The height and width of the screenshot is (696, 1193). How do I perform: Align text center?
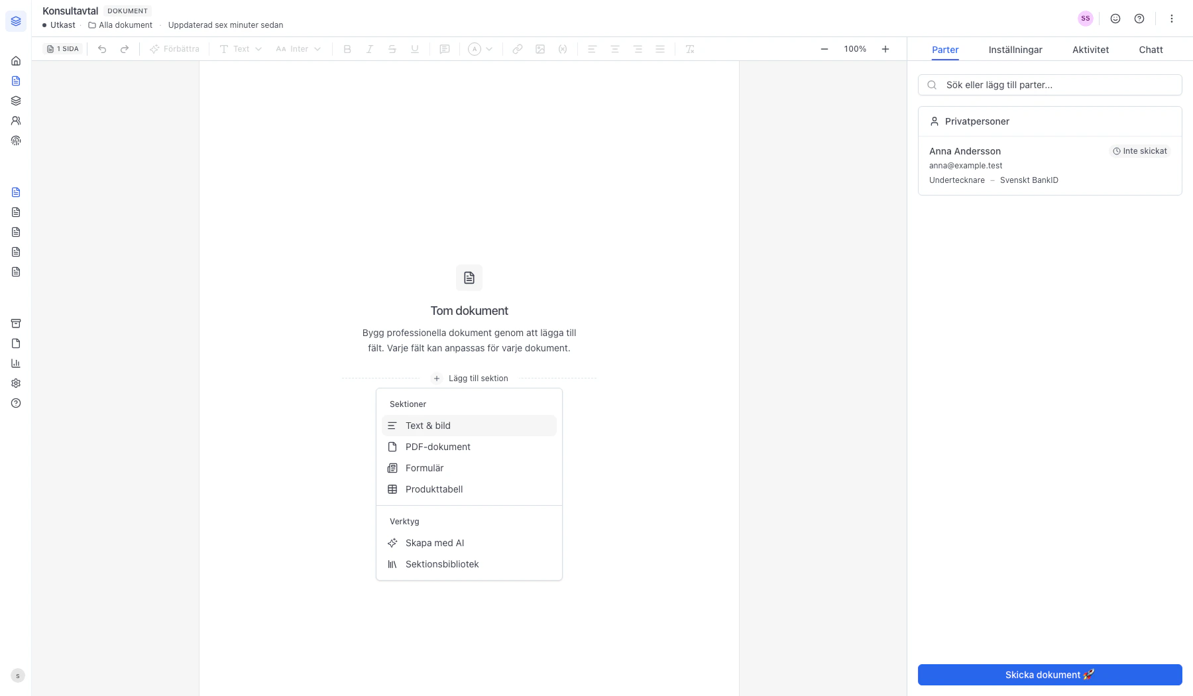pos(615,49)
